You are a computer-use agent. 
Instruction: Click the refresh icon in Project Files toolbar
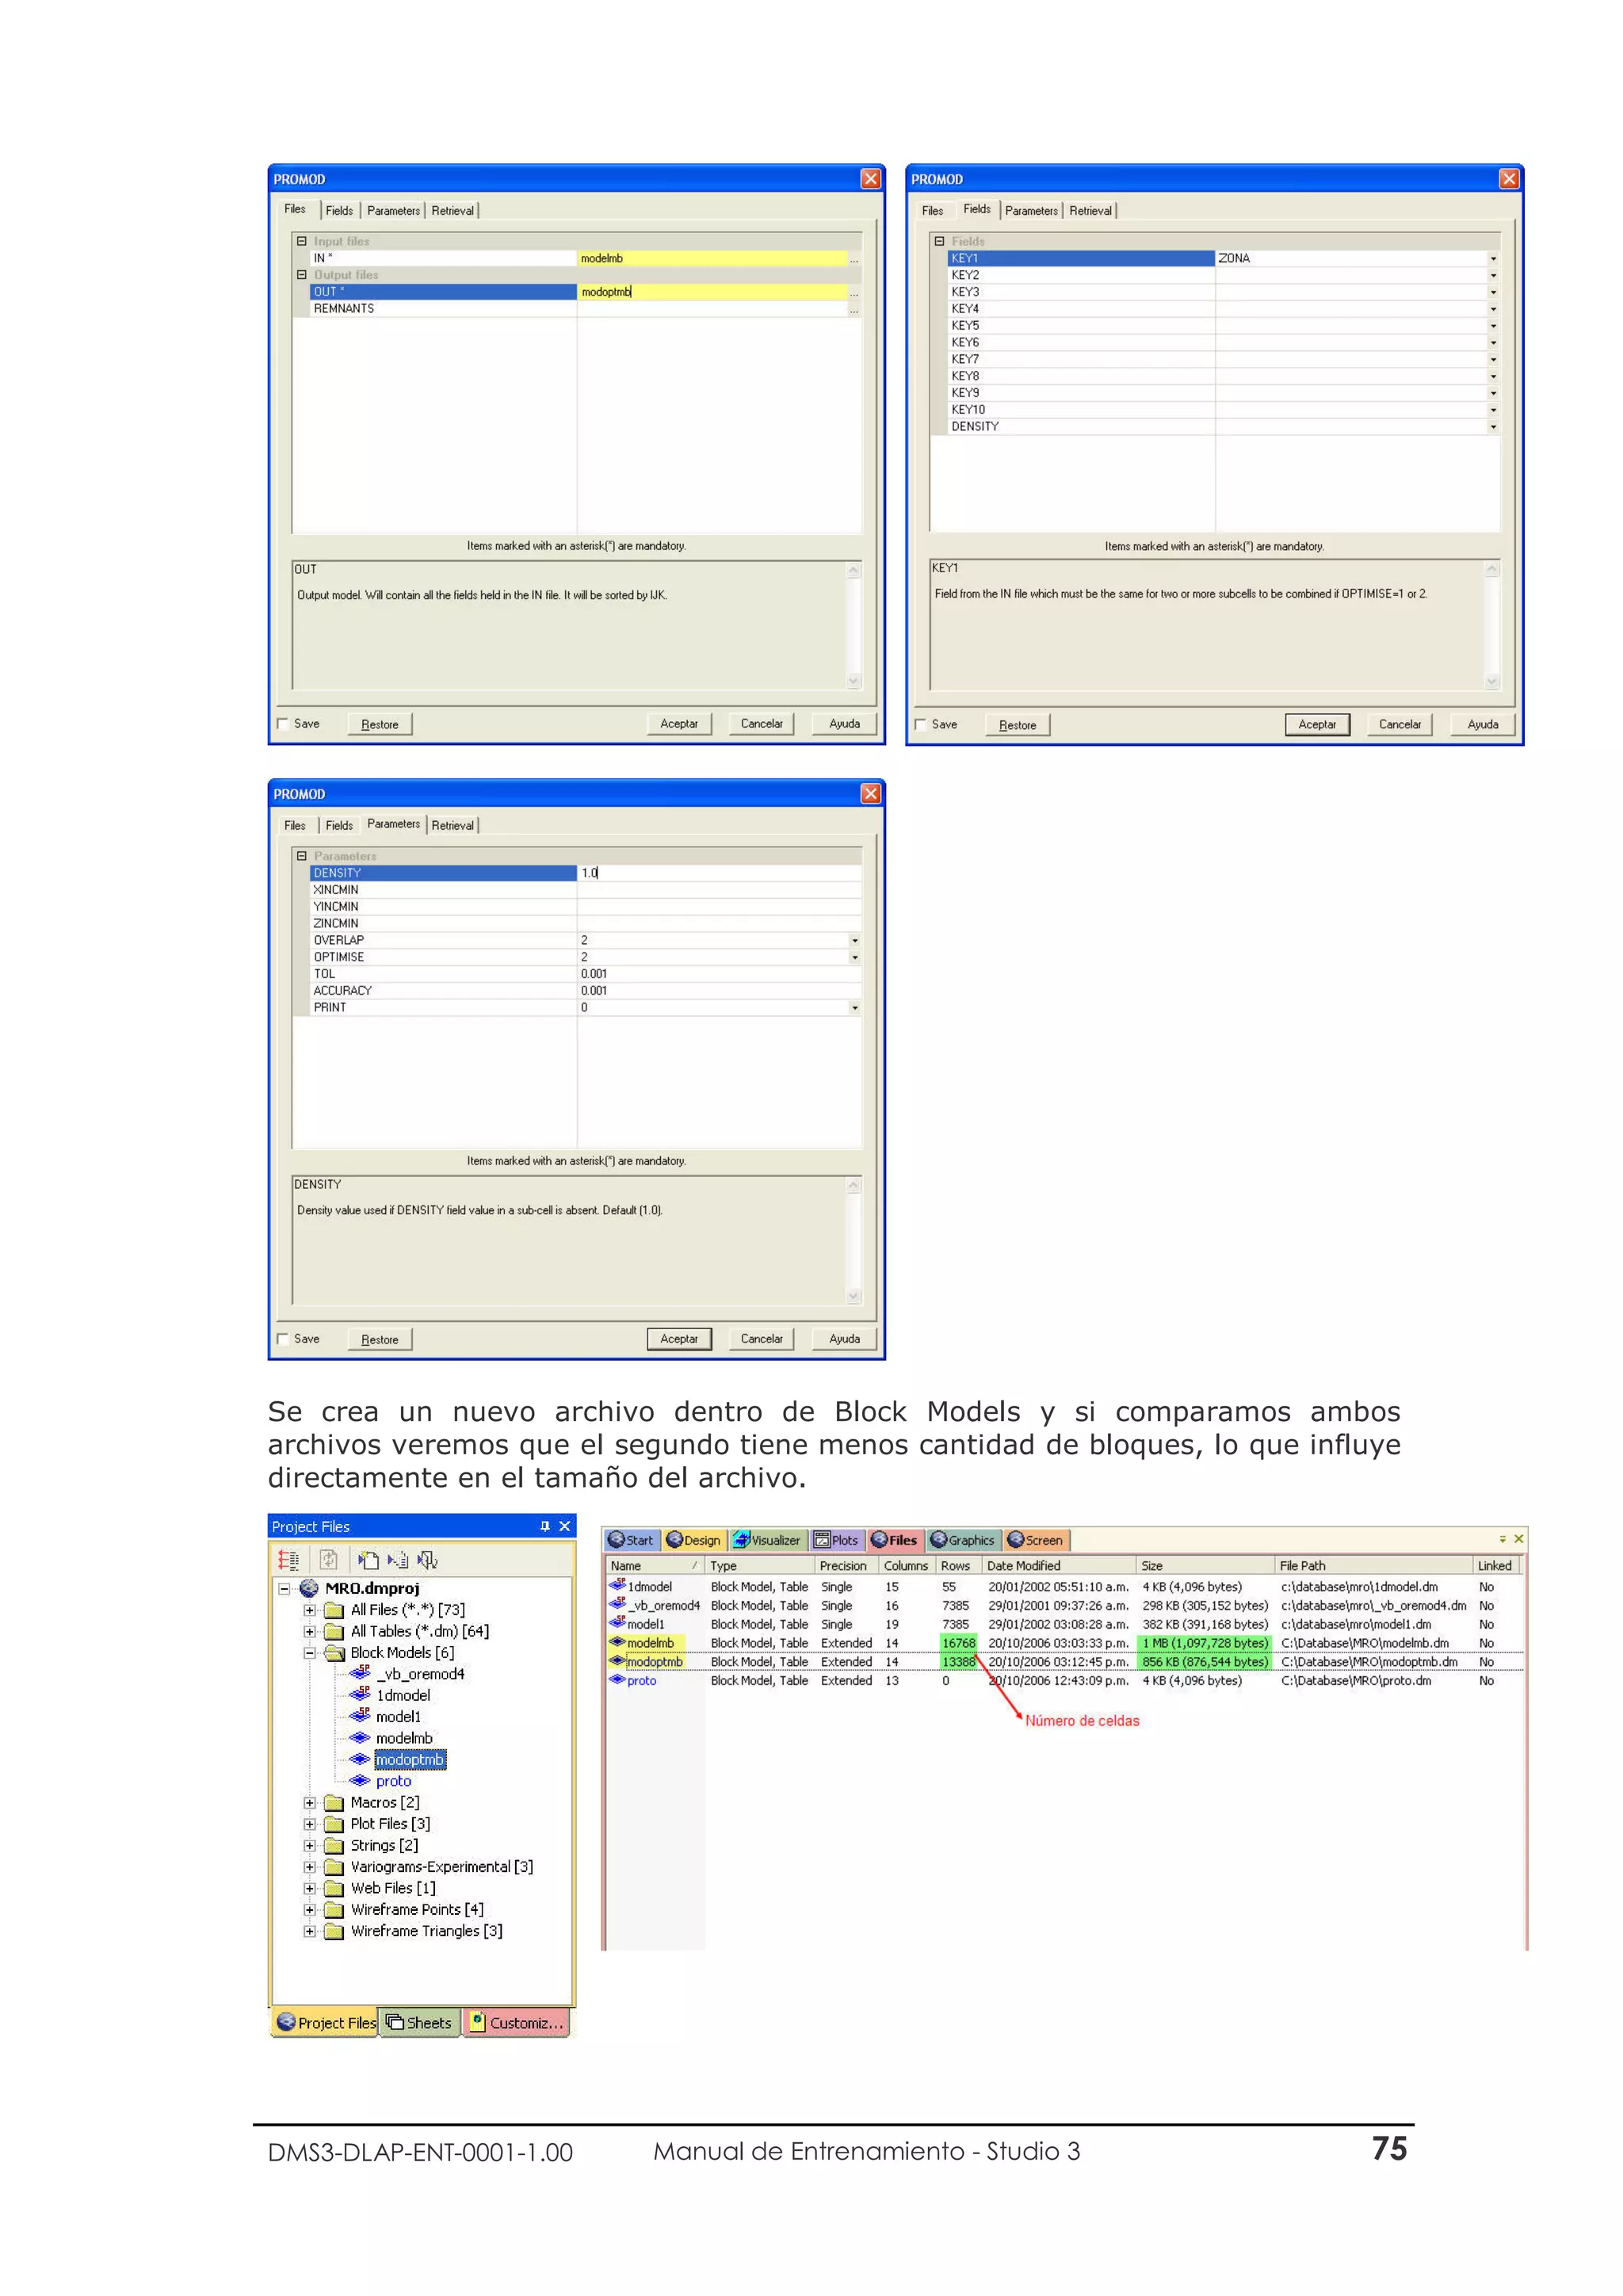click(328, 1559)
